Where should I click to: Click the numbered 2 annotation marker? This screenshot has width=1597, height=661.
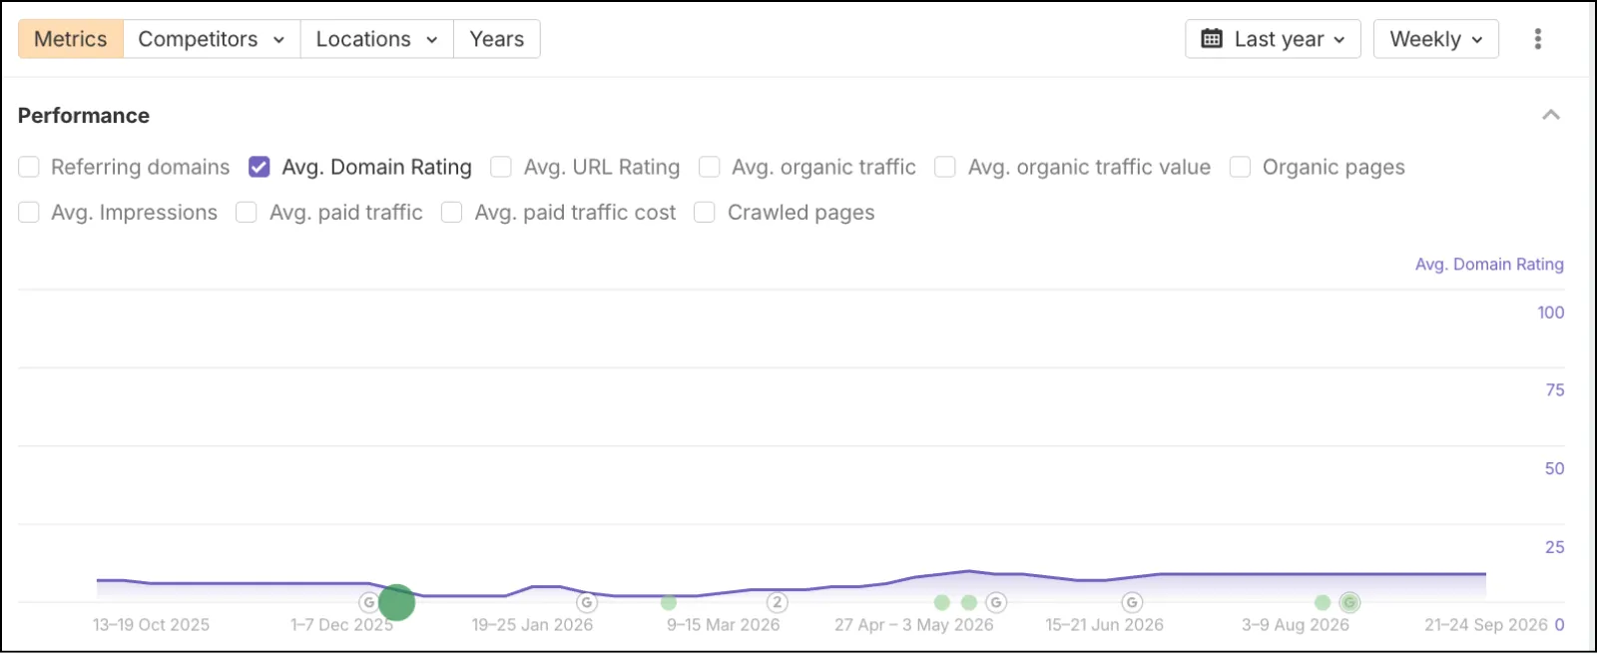click(x=778, y=602)
